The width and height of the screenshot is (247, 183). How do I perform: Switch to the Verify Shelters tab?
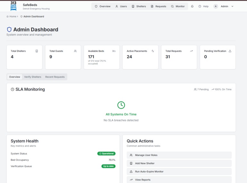[x=33, y=77]
